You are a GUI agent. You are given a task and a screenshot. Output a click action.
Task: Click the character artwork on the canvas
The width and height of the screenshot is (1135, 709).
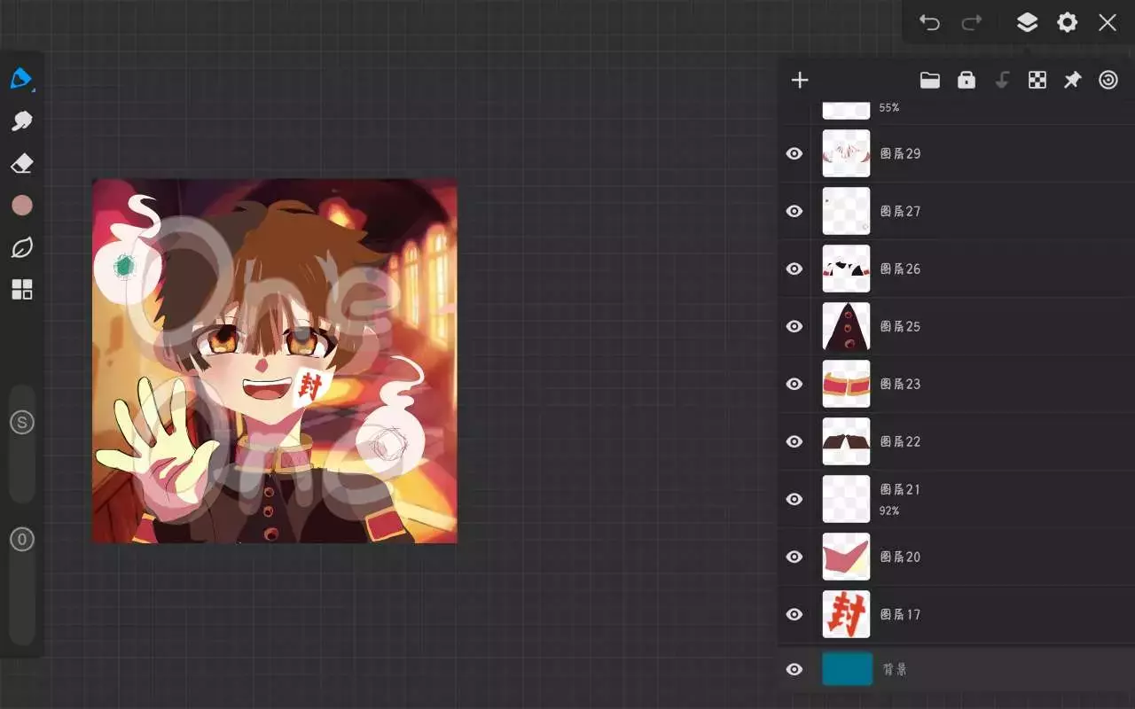[x=275, y=361]
